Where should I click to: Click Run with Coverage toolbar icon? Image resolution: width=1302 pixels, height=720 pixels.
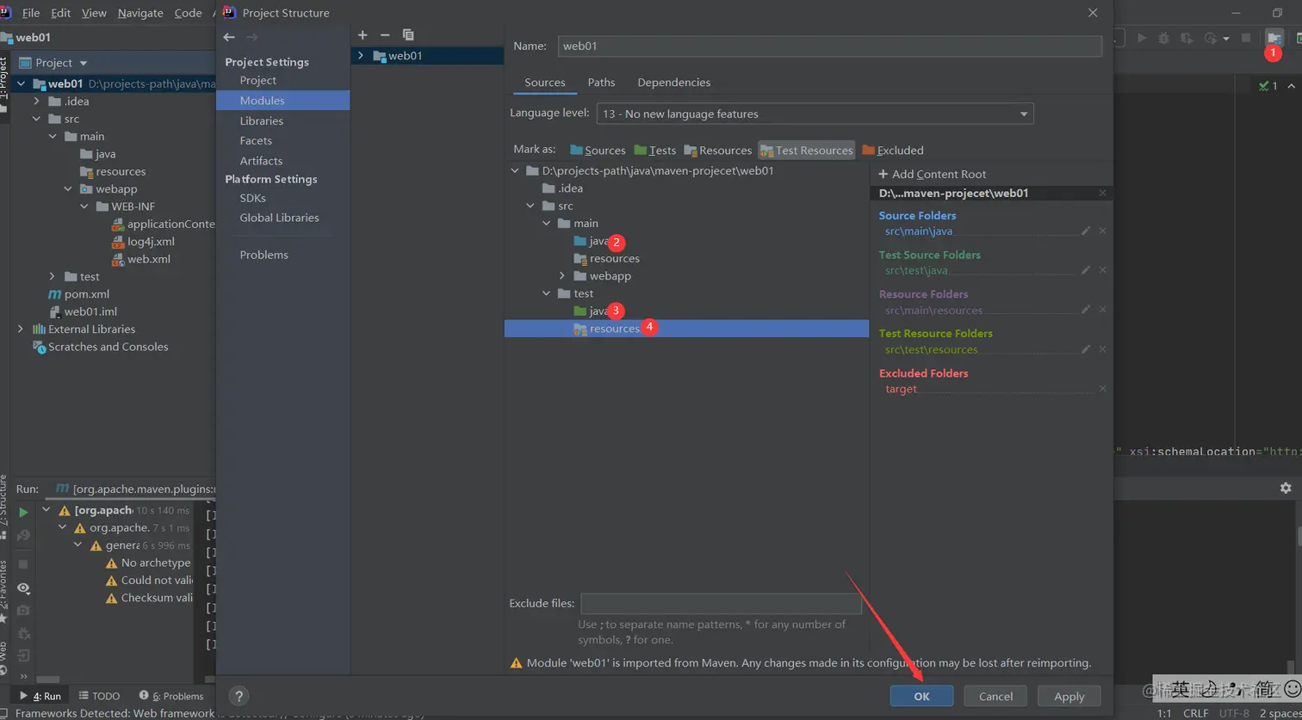(1187, 38)
